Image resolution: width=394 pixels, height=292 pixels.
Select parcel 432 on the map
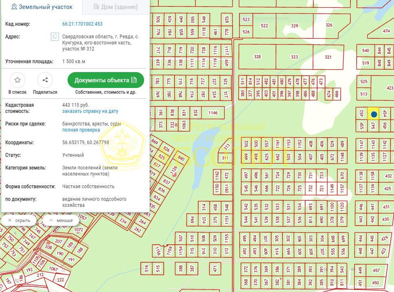pyautogui.click(x=388, y=176)
